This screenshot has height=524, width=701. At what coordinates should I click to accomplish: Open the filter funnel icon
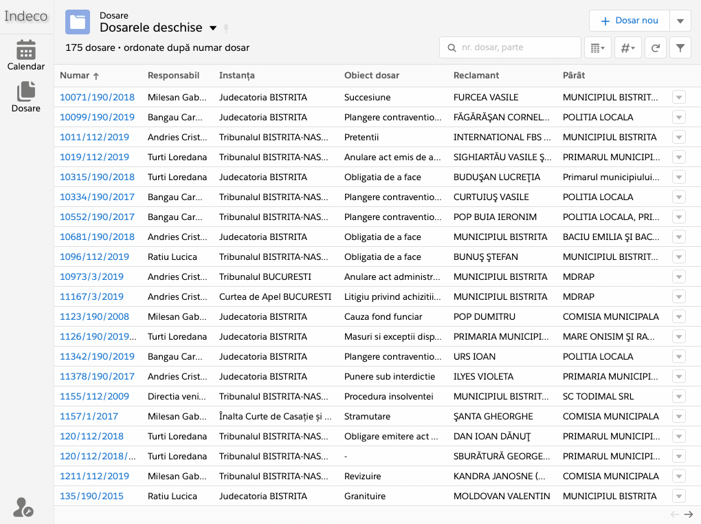(680, 48)
